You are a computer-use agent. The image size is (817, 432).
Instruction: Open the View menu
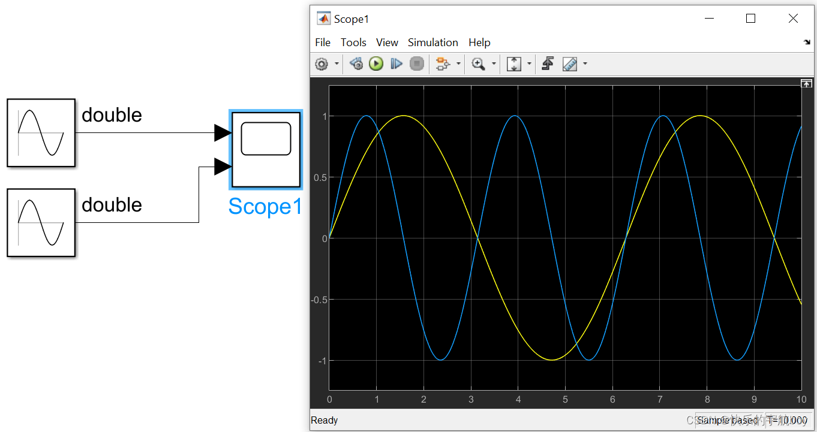[x=387, y=42]
